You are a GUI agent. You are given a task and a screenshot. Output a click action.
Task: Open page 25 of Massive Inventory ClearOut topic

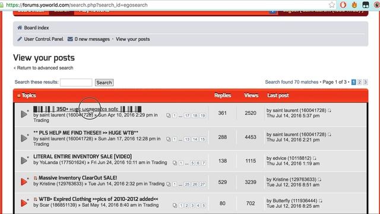point(187,184)
